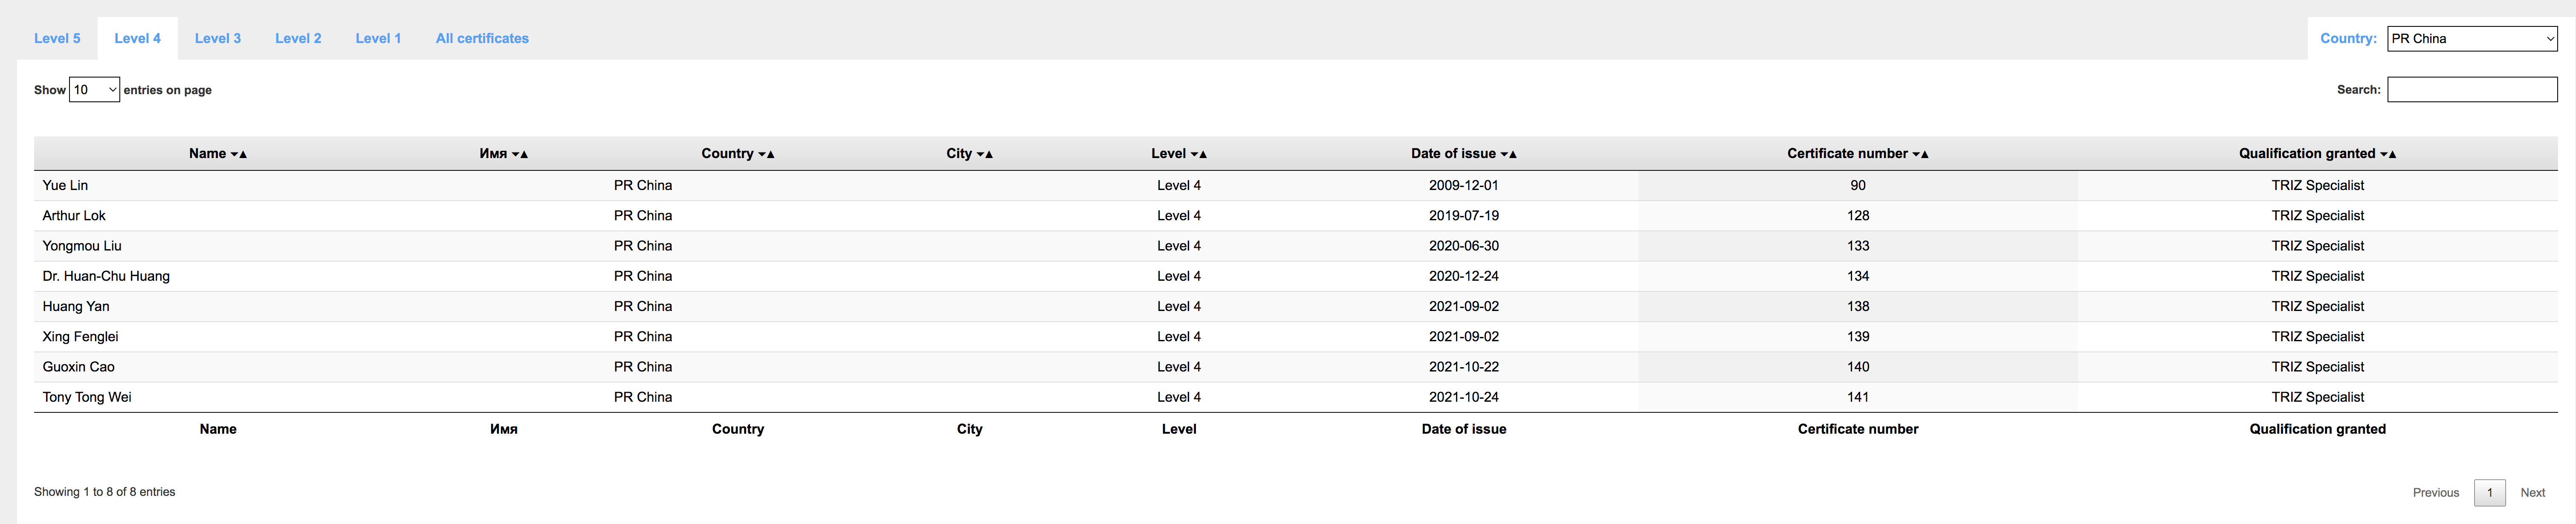Click issue date 2019-07-19
Viewport: 2576px width, 524px height.
click(1464, 216)
